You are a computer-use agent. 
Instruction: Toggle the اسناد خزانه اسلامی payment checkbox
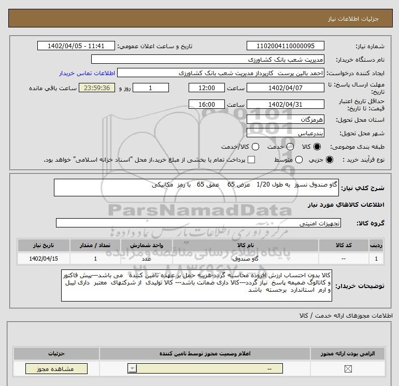pos(251,160)
